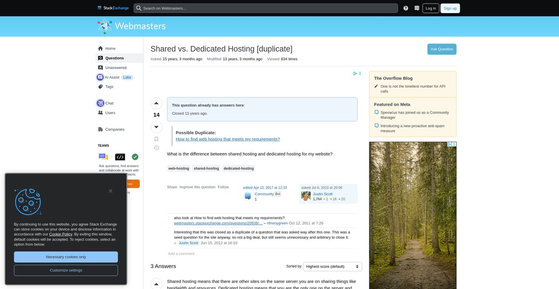Screen dimensions: 559x289
Task: Select the dedicated-hosting tag
Action: pyautogui.click(x=239, y=168)
